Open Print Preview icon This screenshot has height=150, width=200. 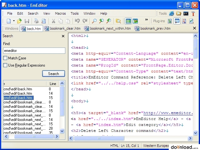44,21
